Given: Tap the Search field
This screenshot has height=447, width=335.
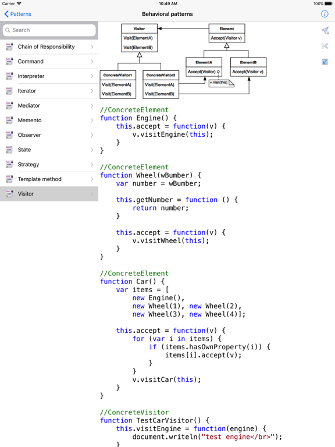Looking at the screenshot, I should (49, 30).
